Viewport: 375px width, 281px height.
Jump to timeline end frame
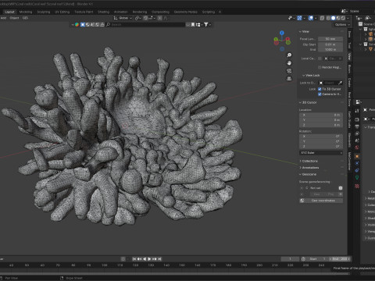tap(159, 259)
